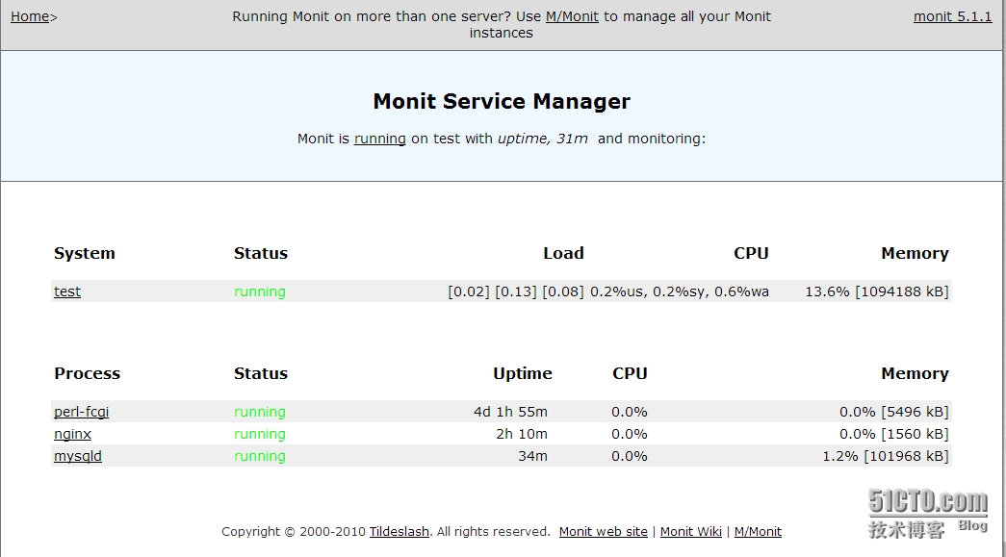Screen dimensions: 1006x557
Task: Open the nginx process link
Action: [72, 434]
